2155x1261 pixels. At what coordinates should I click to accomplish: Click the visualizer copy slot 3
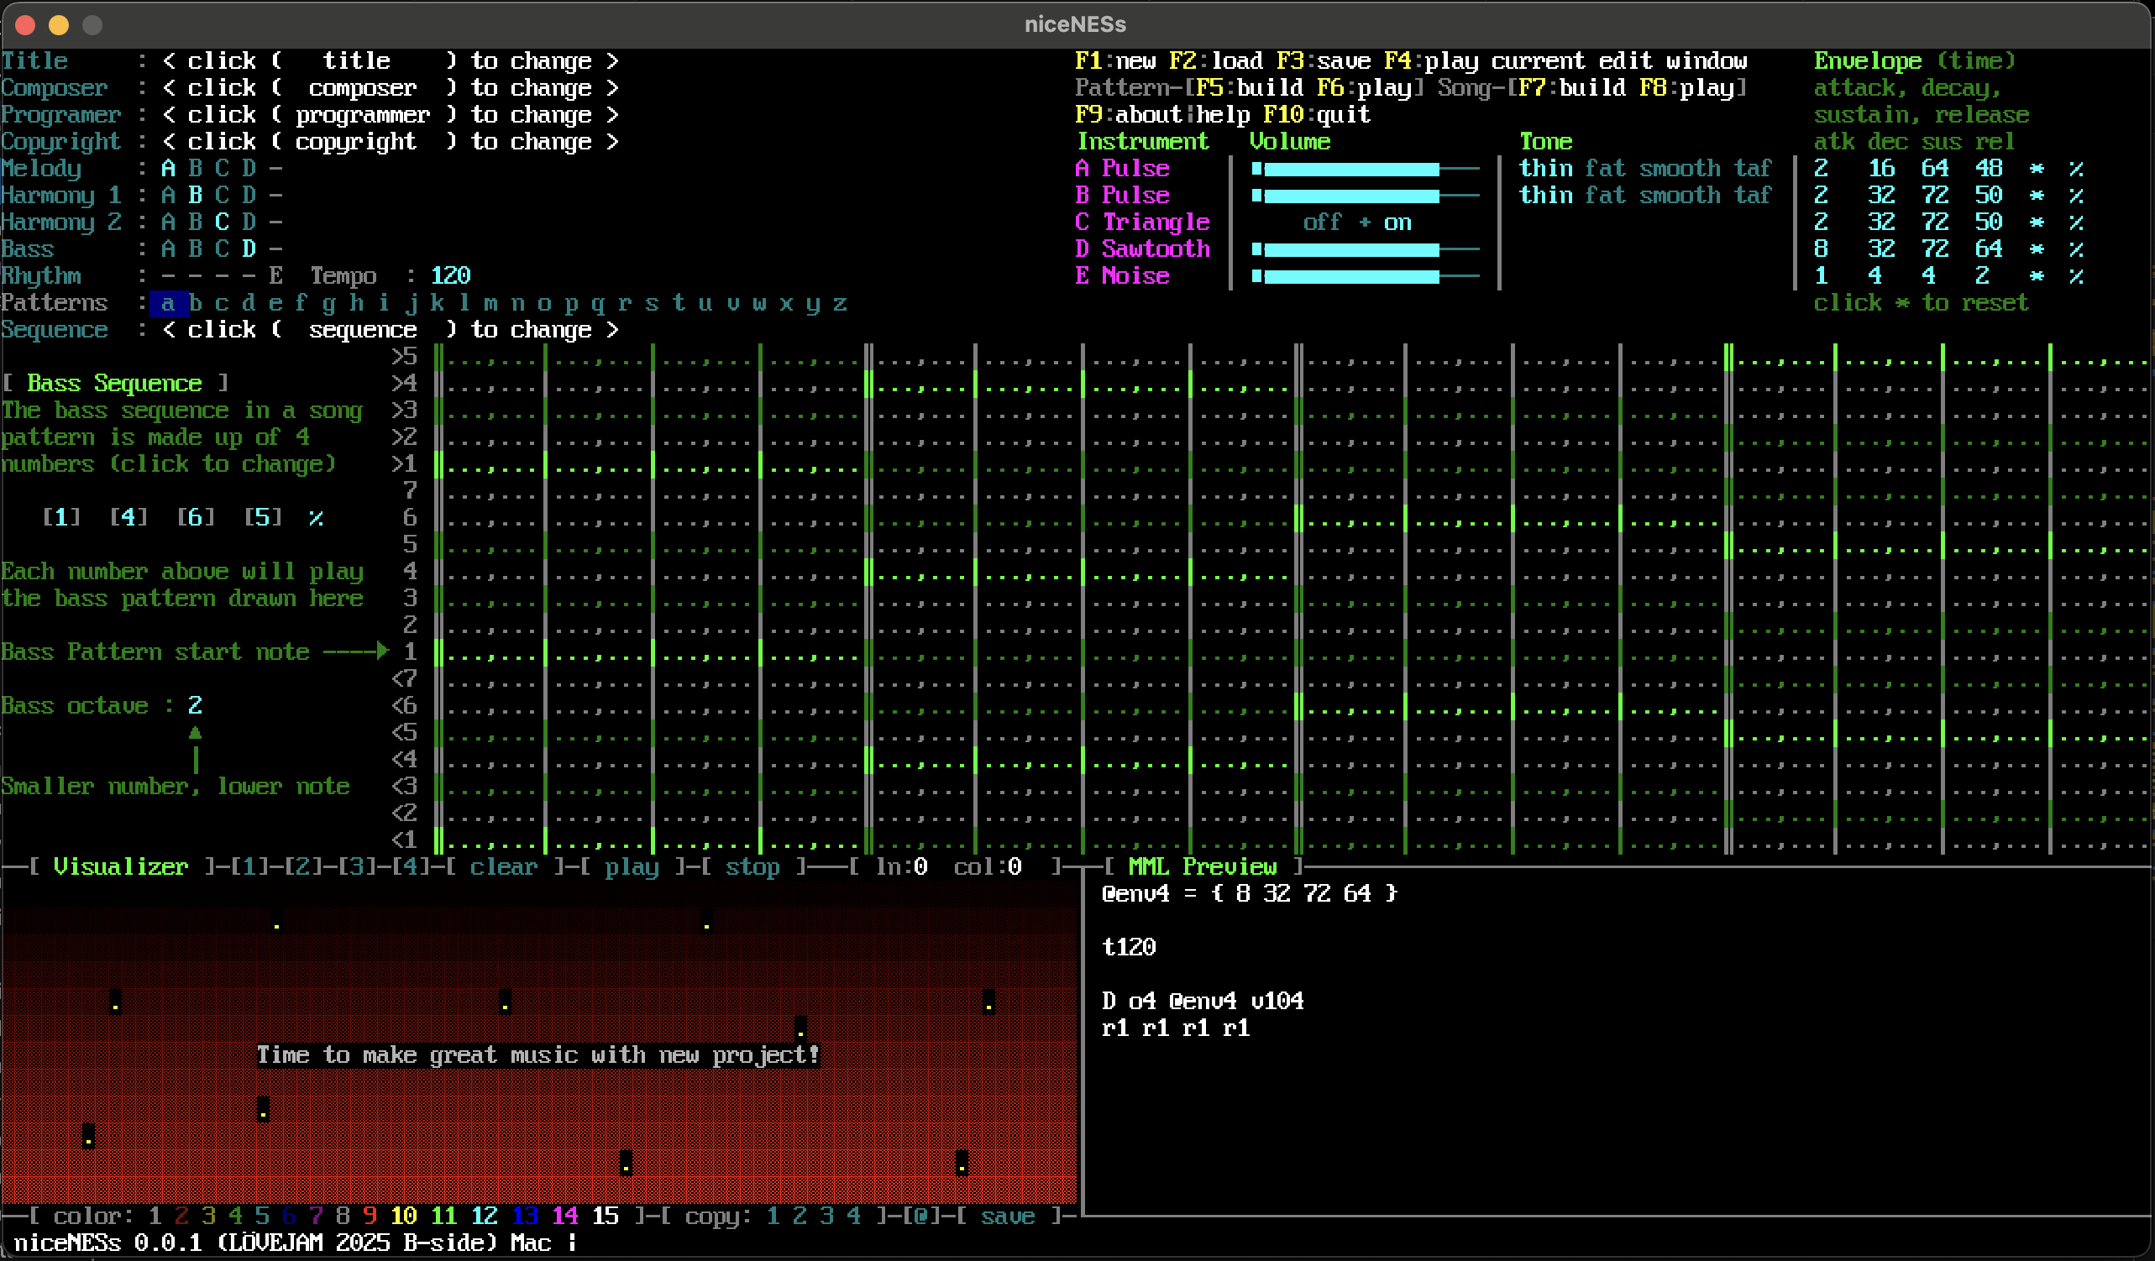point(826,1216)
